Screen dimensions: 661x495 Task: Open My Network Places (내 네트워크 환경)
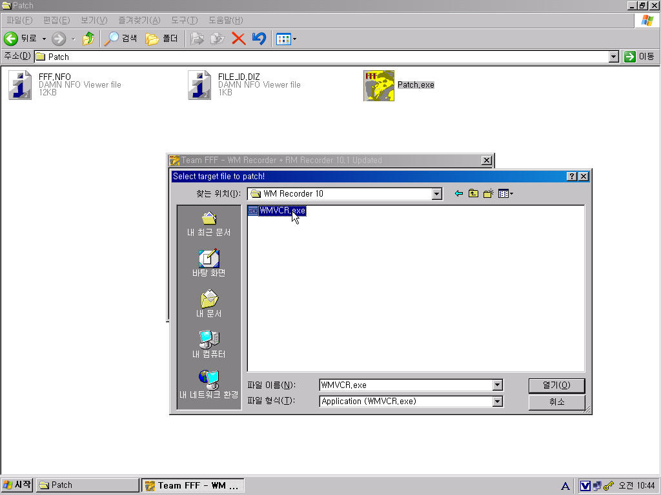(x=208, y=385)
